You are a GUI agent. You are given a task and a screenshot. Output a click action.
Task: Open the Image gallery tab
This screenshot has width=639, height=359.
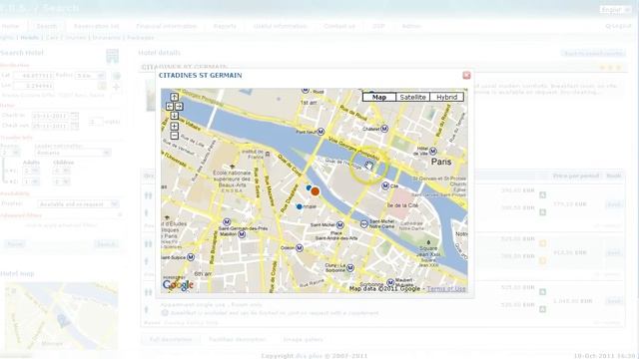(303, 339)
